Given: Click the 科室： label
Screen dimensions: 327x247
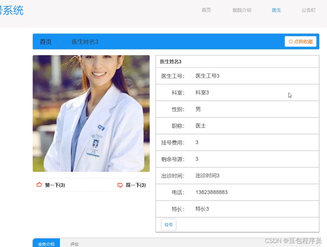Looking at the screenshot, I should click(178, 93).
